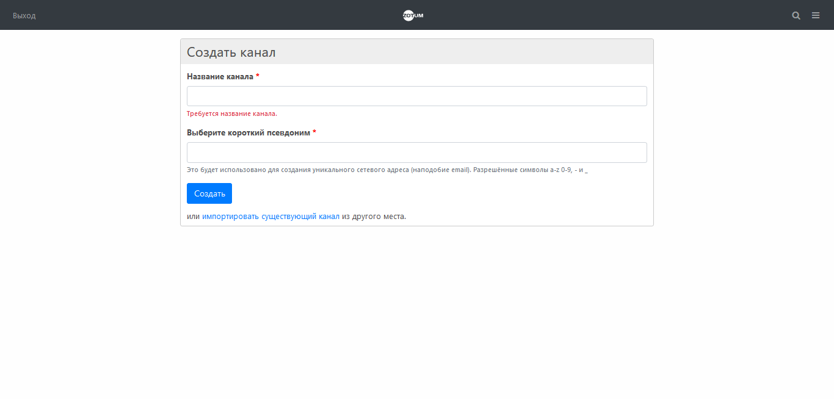Open the hamburger menu in navbar
This screenshot has width=834, height=399.
point(816,15)
